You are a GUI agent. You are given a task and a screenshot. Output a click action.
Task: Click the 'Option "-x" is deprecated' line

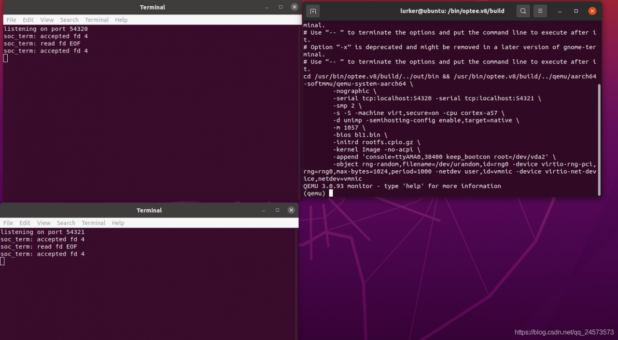(x=450, y=51)
